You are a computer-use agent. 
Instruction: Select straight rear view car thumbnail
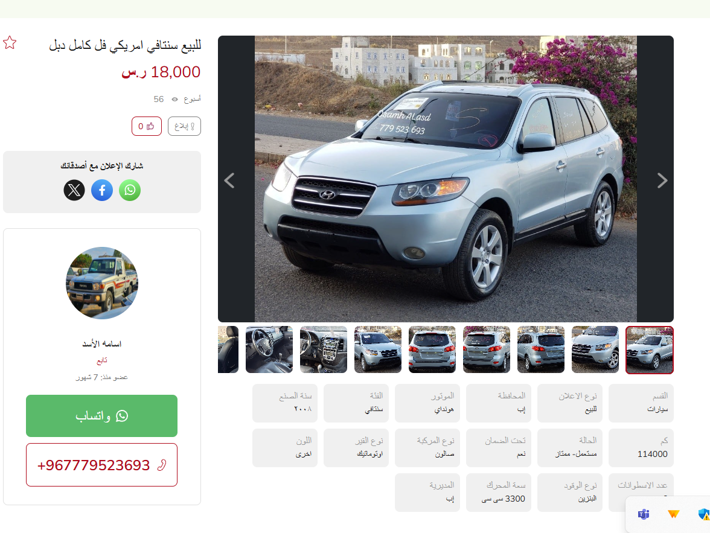click(432, 349)
